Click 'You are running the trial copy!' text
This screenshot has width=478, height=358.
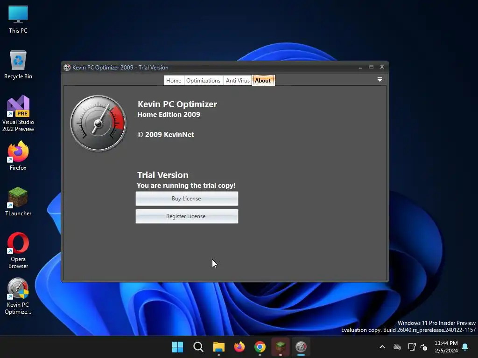pos(186,186)
